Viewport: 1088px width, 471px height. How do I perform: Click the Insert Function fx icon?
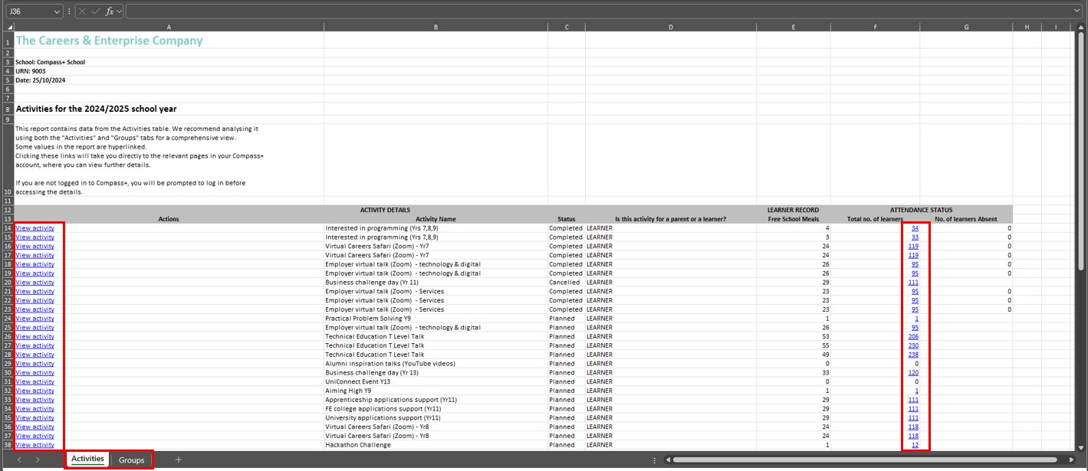109,11
